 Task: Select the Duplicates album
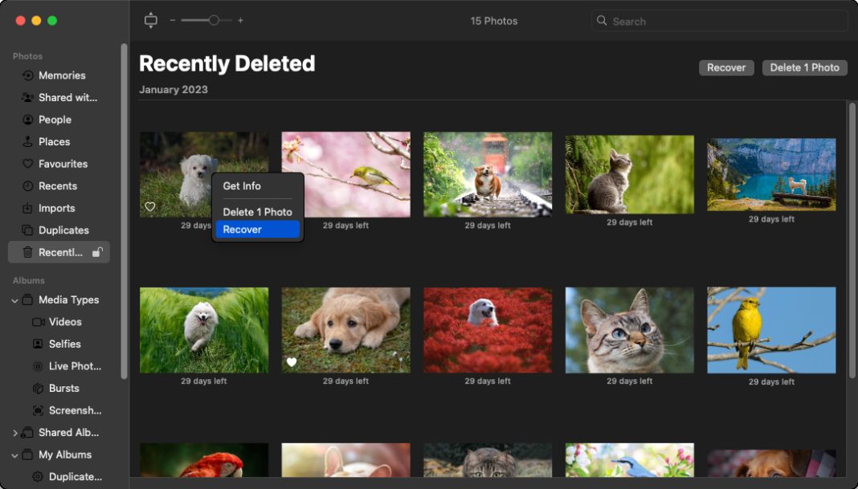coord(62,230)
